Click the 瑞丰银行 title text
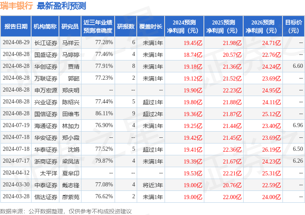305x215 pixels. [x=16, y=6]
